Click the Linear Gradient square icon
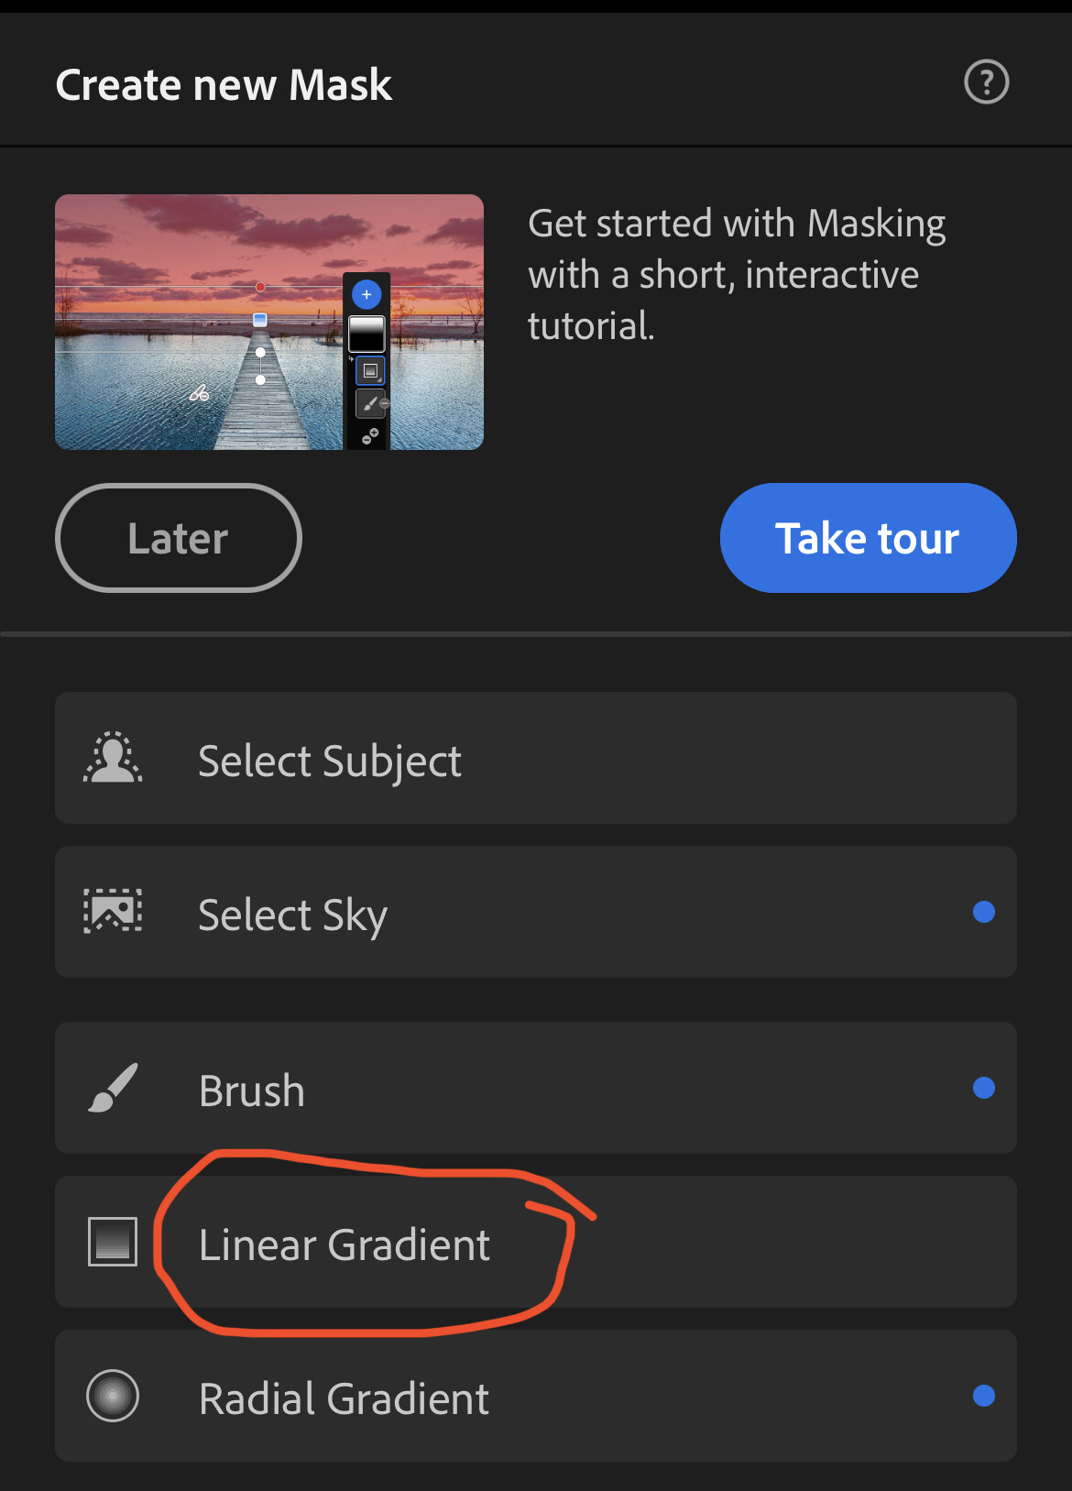1072x1491 pixels. click(x=113, y=1242)
